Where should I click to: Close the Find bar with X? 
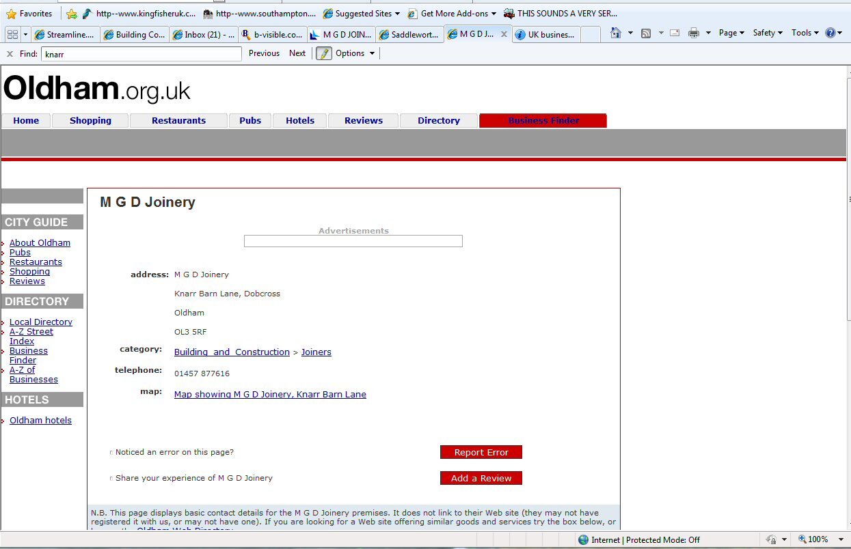point(10,53)
